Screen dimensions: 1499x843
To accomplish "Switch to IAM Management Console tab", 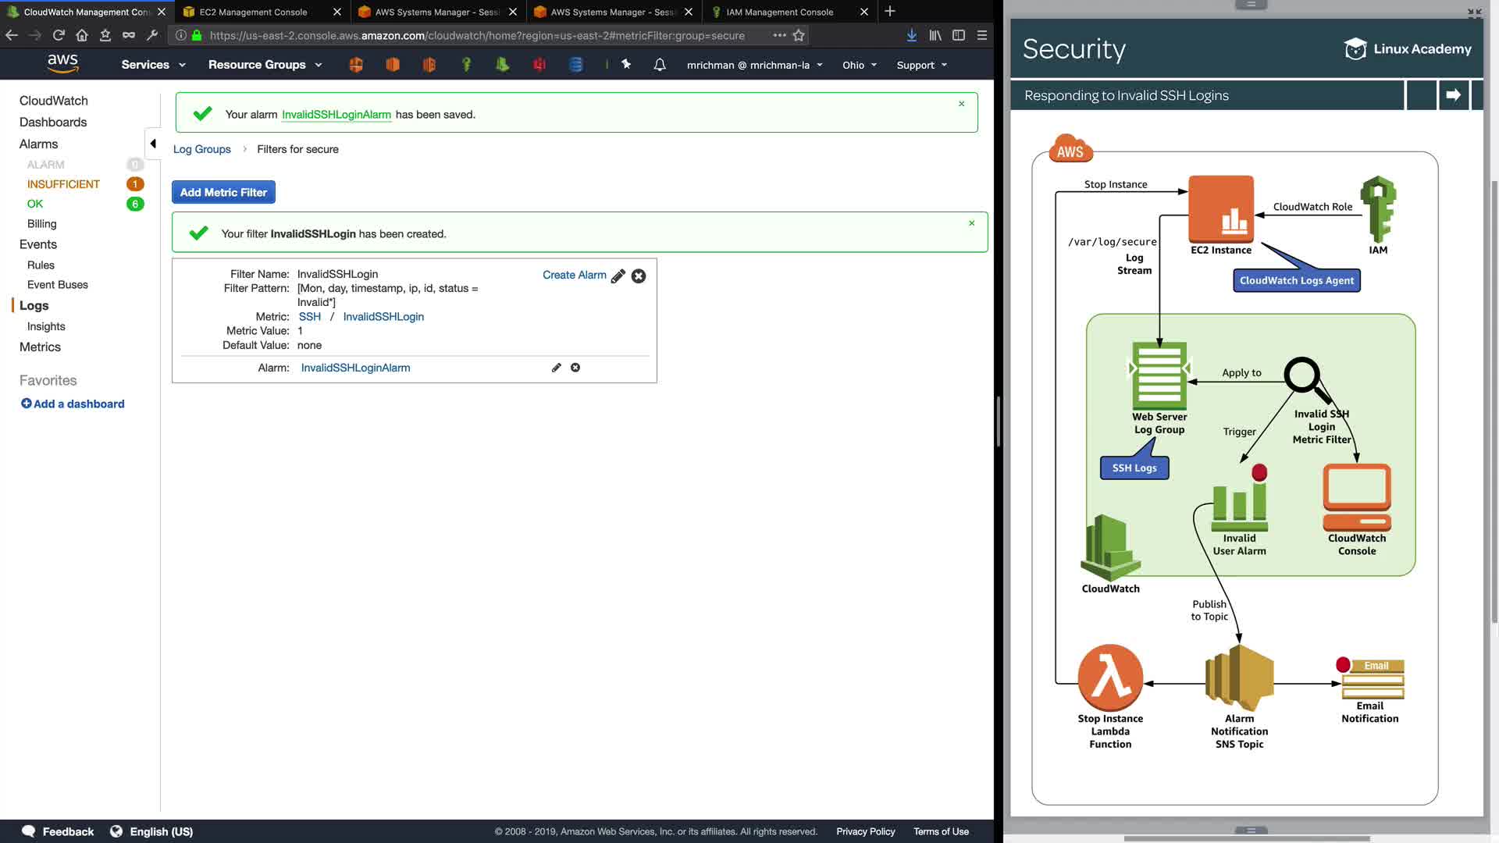I will [x=779, y=12].
